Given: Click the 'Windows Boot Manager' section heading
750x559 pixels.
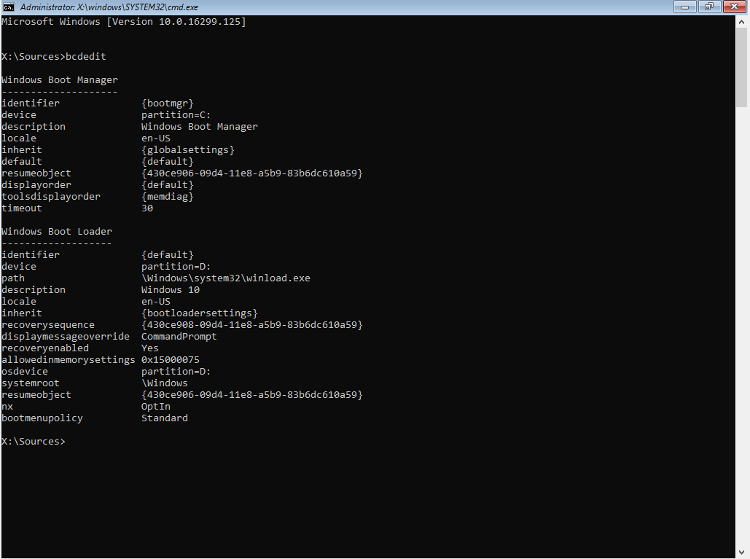Looking at the screenshot, I should point(59,80).
